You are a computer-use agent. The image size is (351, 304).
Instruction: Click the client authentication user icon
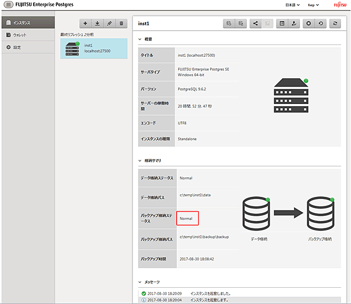pos(294,24)
